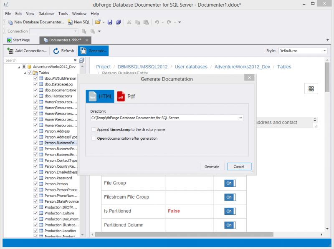Follow the DBMSSQL\MSSQL2012 breadcrumb link
This screenshot has height=249, width=334.
tap(143, 67)
